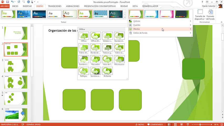Toggle the Comentarios pane
Screen dimensions: 224x126
pyautogui.click(x=155, y=124)
